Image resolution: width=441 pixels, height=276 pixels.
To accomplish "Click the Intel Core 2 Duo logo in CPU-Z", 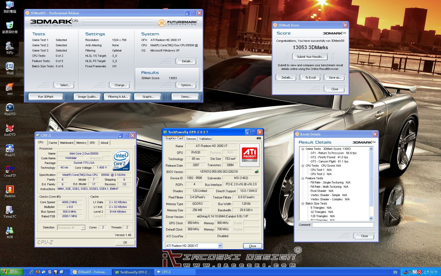I will [x=121, y=160].
